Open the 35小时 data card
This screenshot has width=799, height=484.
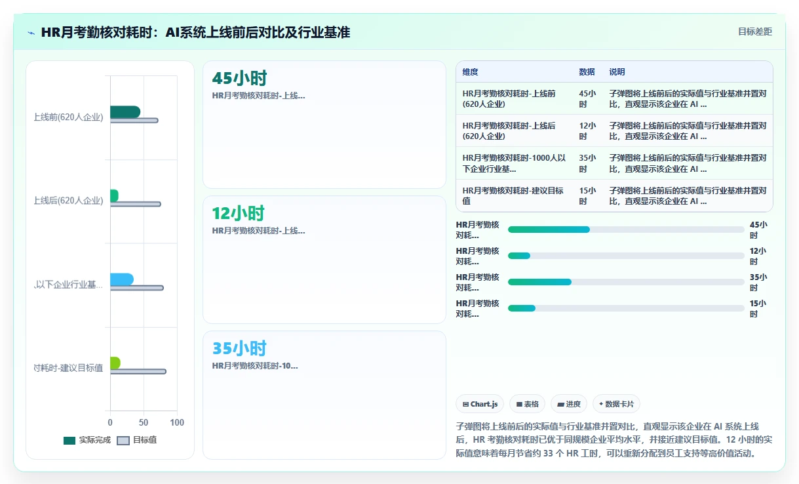pyautogui.click(x=324, y=395)
